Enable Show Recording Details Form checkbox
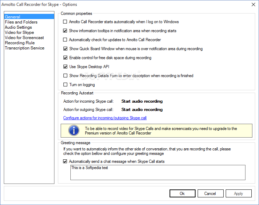This screenshot has height=205, width=259. (x=66, y=76)
